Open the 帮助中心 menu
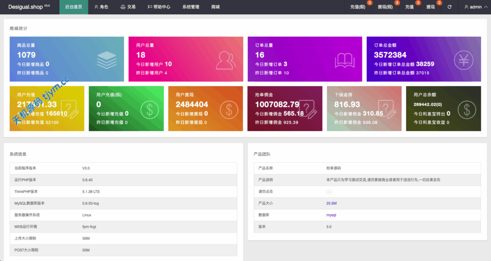Image resolution: width=491 pixels, height=261 pixels. tap(159, 7)
